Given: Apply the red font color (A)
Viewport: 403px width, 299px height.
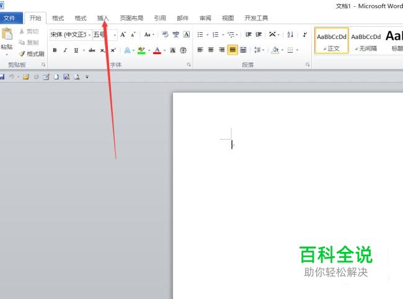Looking at the screenshot, I should point(157,50).
